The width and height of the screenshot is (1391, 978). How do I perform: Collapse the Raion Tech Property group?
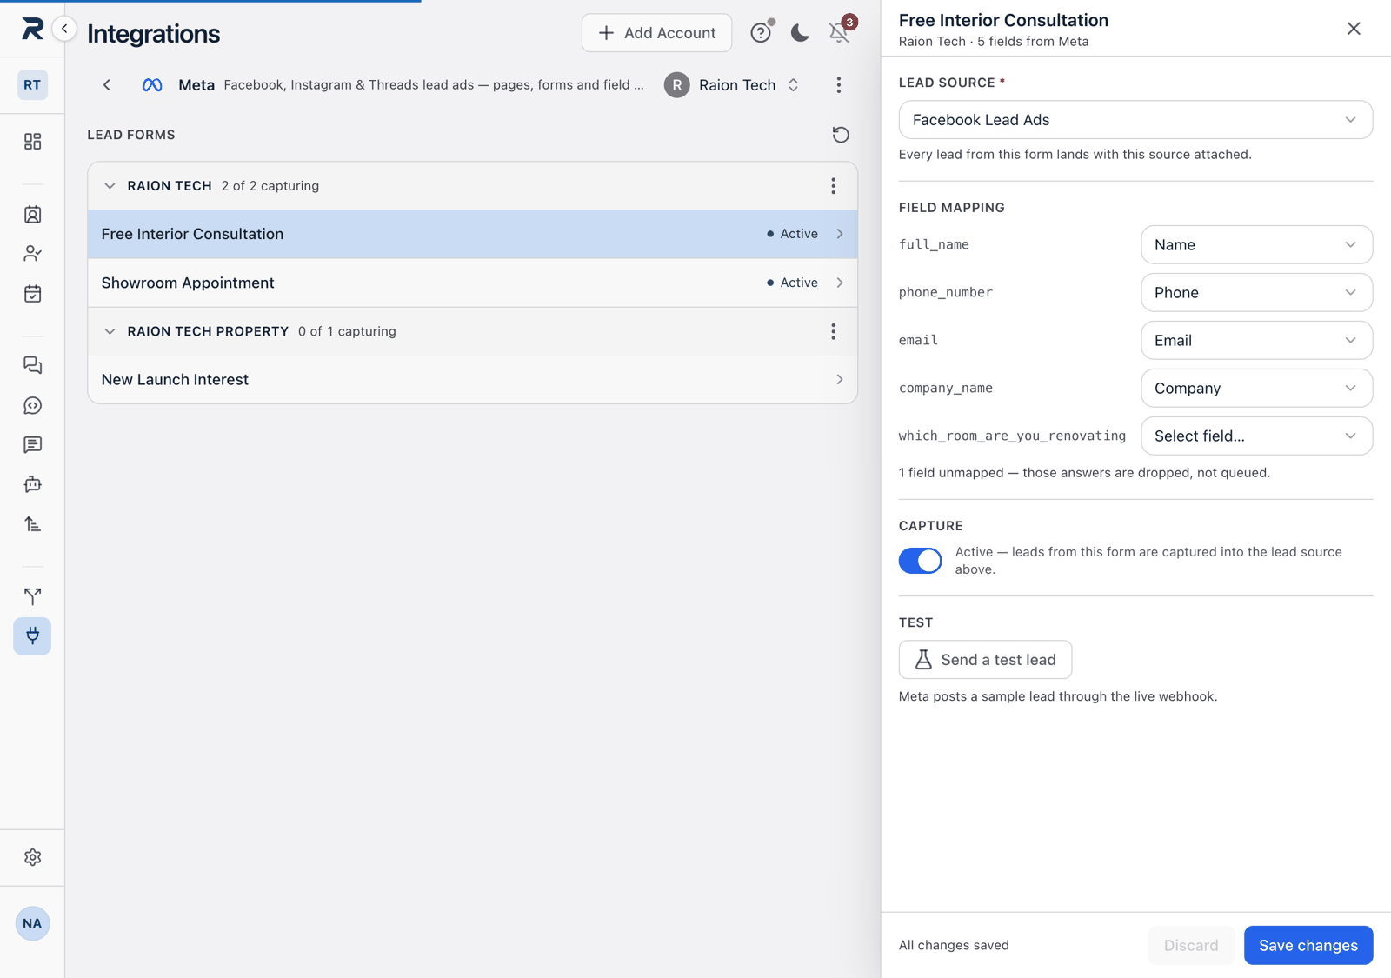110,331
